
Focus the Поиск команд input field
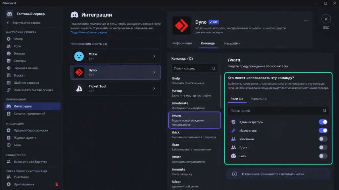195,68
